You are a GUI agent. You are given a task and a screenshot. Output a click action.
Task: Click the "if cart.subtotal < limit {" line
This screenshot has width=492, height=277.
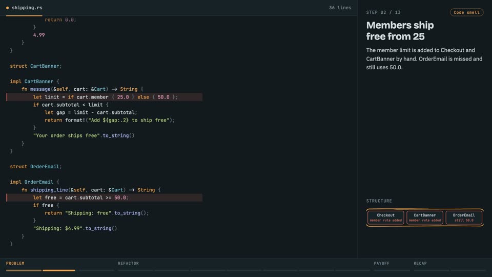click(71, 105)
